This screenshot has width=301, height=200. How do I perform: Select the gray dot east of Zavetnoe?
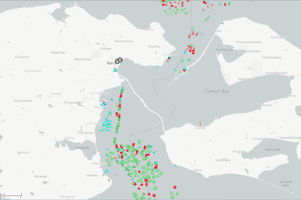click(x=109, y=180)
